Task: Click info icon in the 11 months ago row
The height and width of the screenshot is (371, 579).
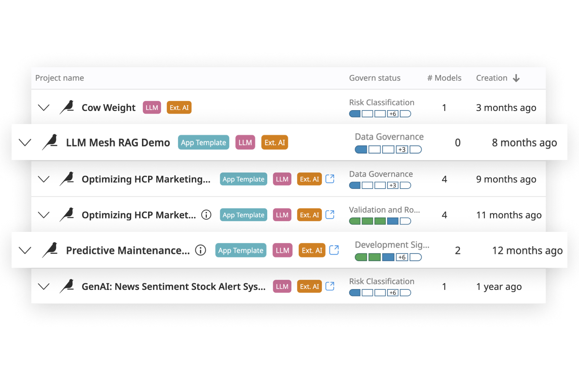Action: pos(206,214)
